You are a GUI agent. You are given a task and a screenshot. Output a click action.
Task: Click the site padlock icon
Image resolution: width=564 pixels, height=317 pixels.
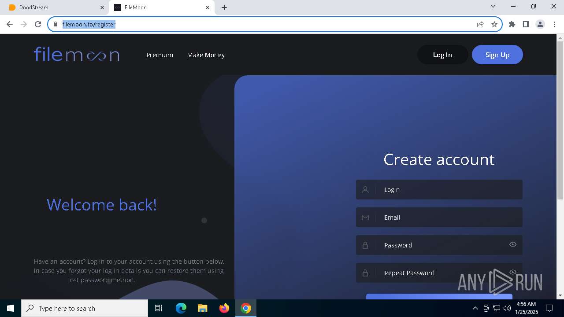pyautogui.click(x=56, y=24)
